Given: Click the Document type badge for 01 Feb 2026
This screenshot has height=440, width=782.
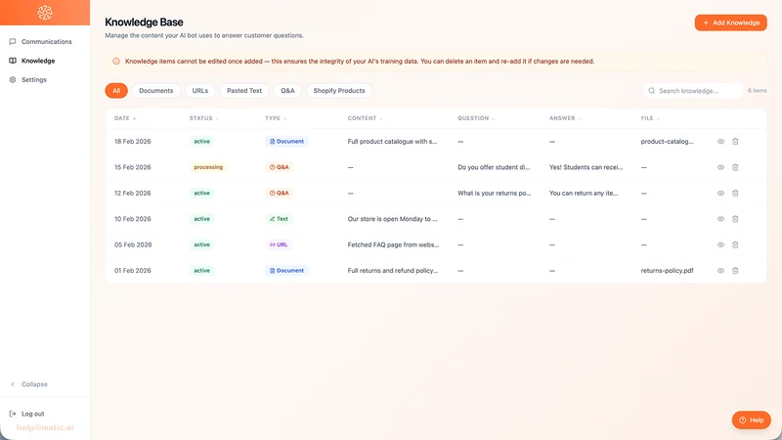Looking at the screenshot, I should 286,271.
